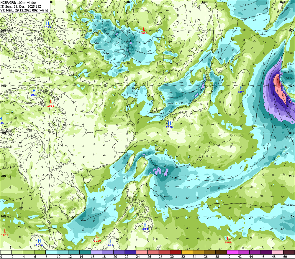Pick the light cyan 8–10 legend swatch
The height and width of the screenshot is (259, 295).
click(51, 252)
